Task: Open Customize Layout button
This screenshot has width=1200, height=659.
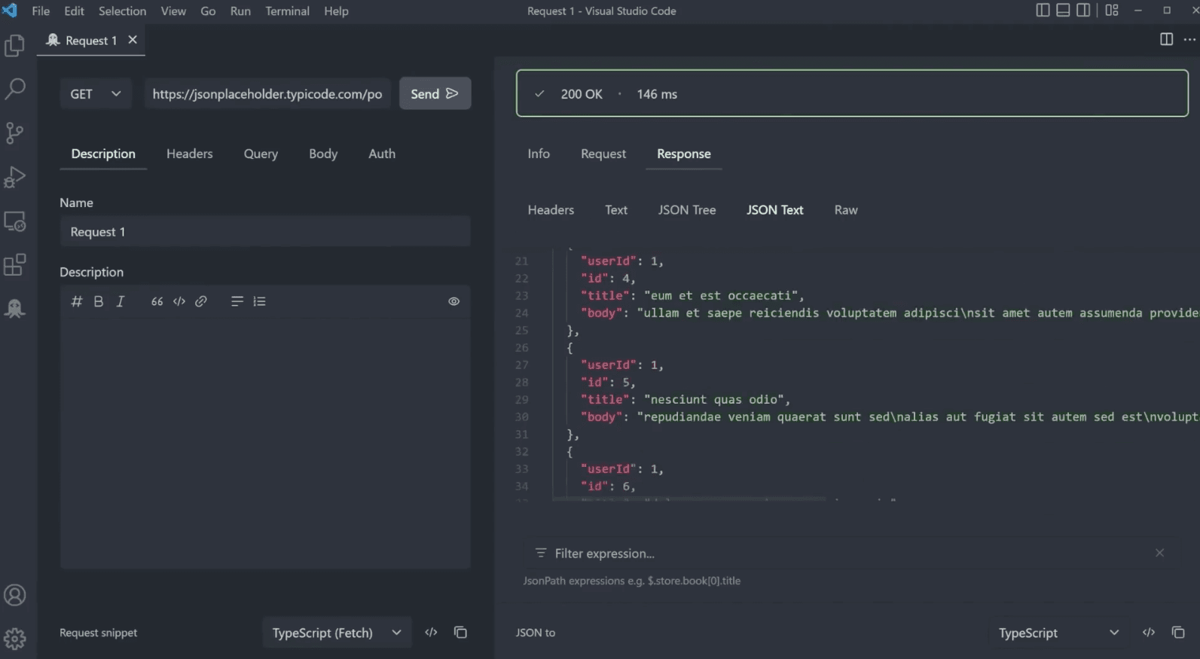Action: point(1112,11)
